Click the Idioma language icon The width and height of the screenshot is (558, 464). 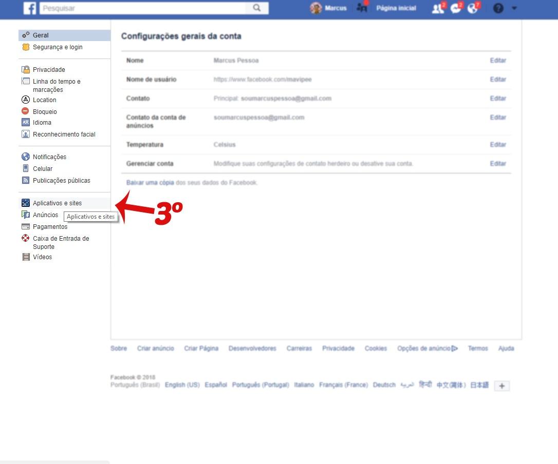pos(26,122)
